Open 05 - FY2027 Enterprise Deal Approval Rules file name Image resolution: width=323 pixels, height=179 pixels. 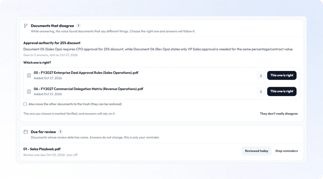click(x=86, y=73)
